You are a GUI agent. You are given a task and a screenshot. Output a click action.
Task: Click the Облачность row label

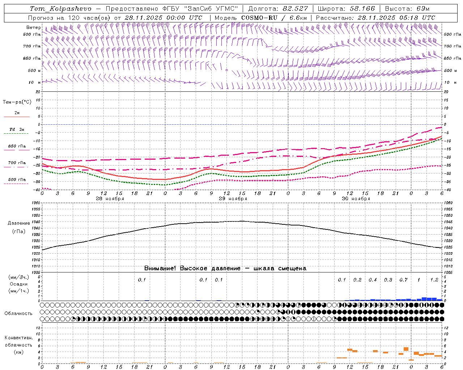(x=18, y=313)
